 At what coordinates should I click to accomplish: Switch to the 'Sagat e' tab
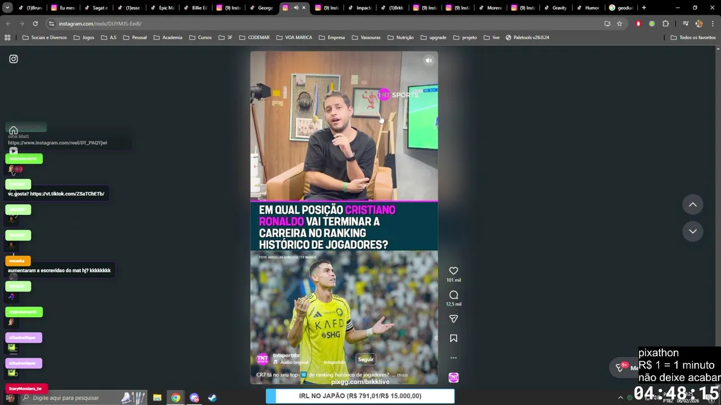pos(96,8)
